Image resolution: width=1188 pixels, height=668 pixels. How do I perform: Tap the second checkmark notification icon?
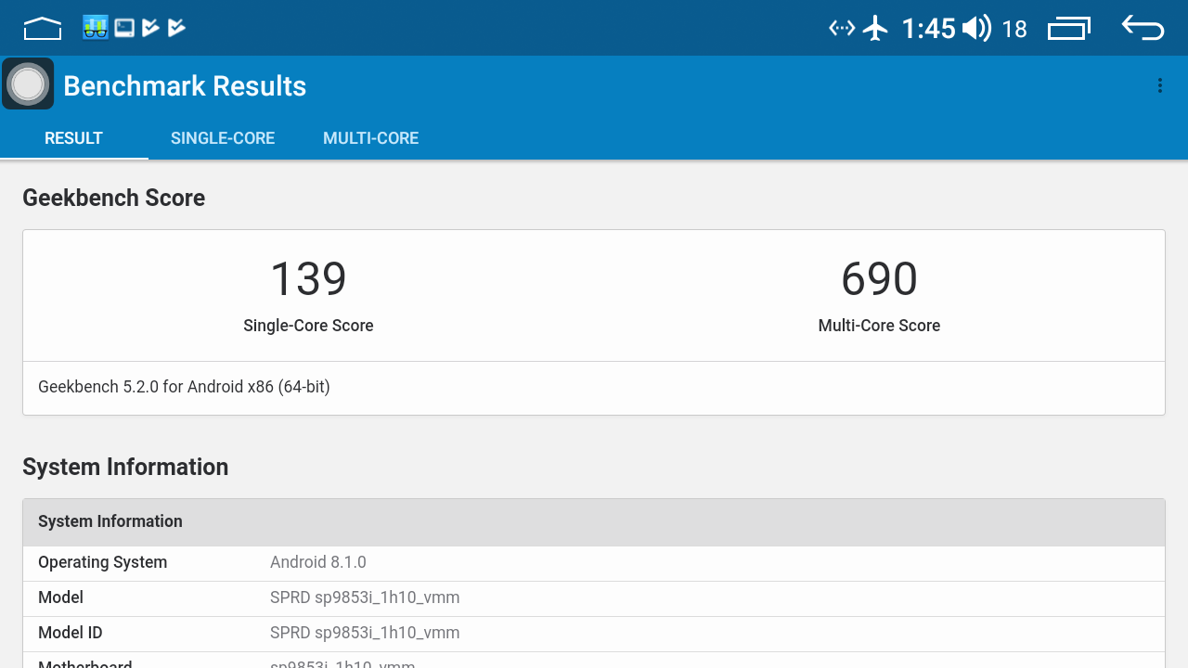click(x=176, y=28)
